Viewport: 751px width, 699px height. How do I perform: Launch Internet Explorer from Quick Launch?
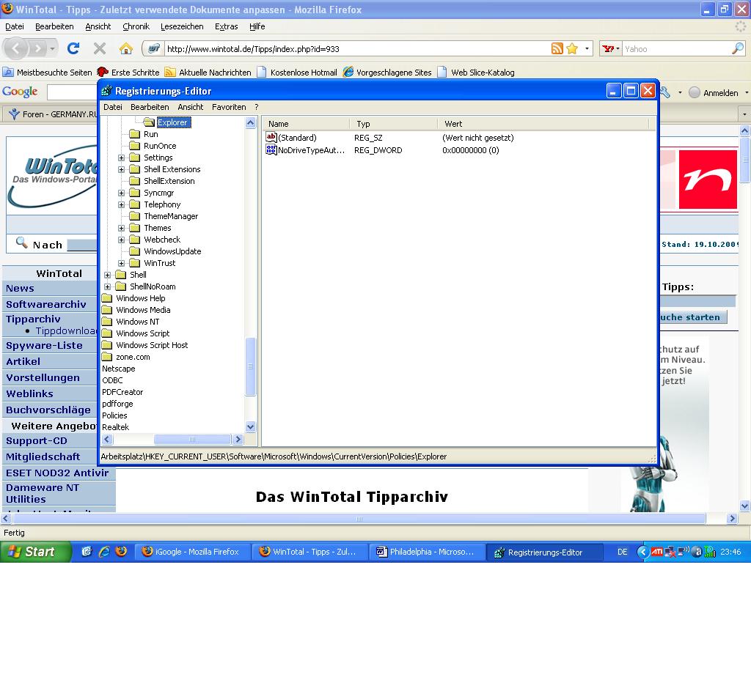point(104,552)
